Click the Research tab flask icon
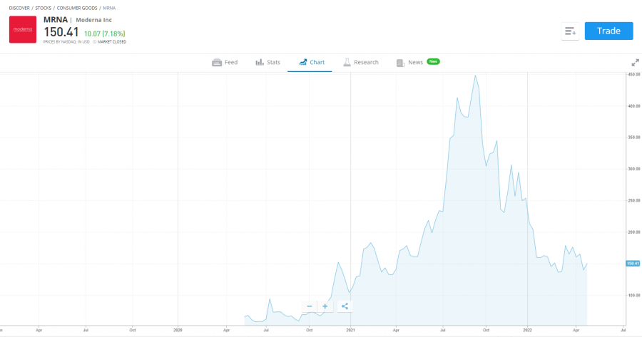The image size is (642, 337). tap(347, 62)
